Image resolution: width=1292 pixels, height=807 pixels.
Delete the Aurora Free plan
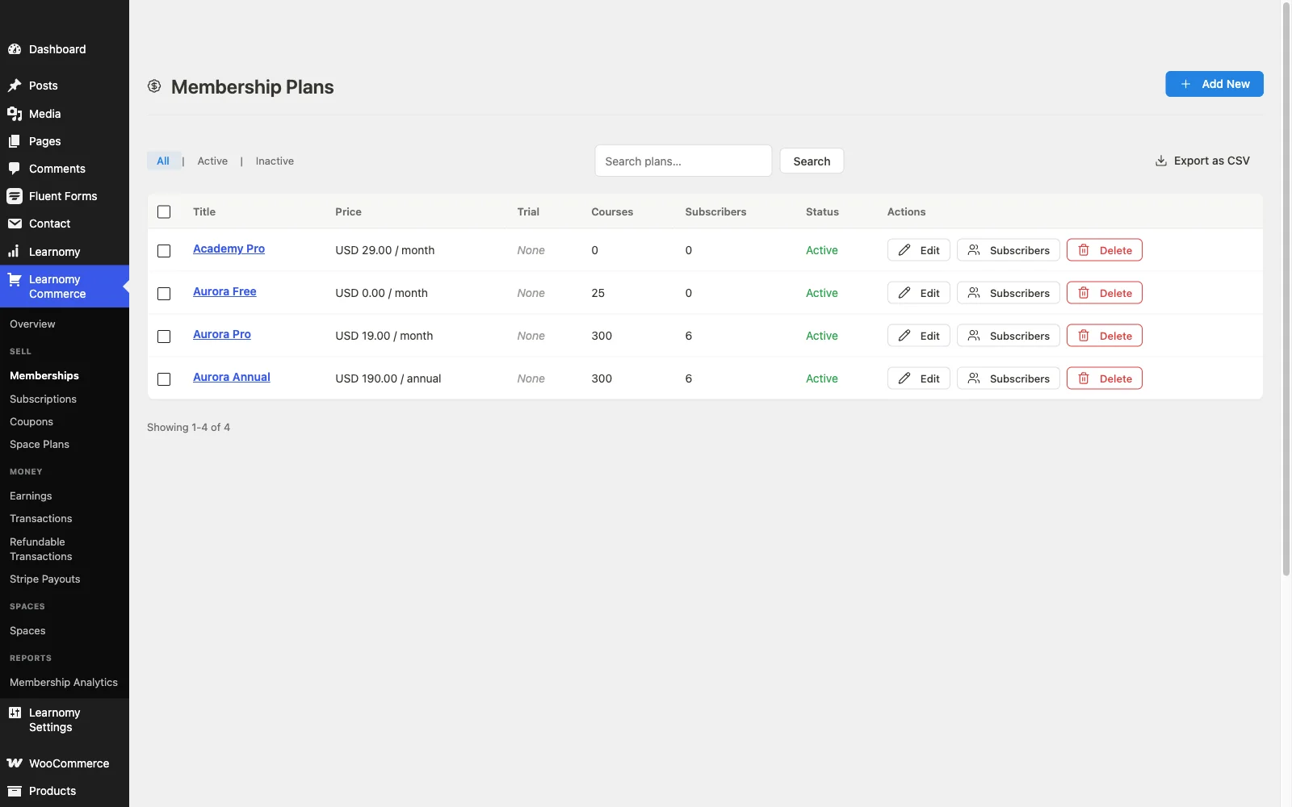tap(1105, 293)
